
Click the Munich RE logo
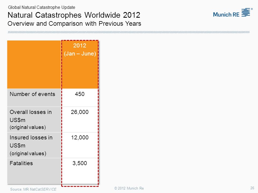pos(233,13)
